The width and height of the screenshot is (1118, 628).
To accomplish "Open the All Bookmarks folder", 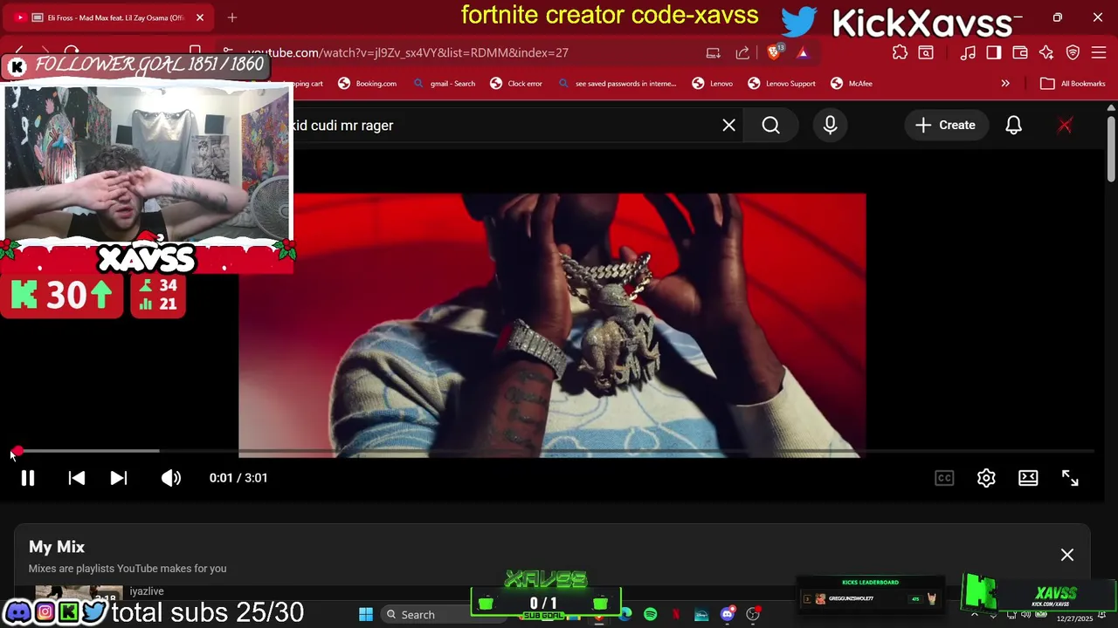I will pos(1073,84).
